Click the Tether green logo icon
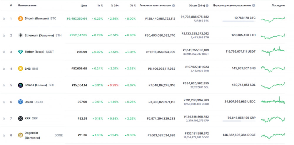The height and width of the screenshot is (145, 294). (x=21, y=52)
